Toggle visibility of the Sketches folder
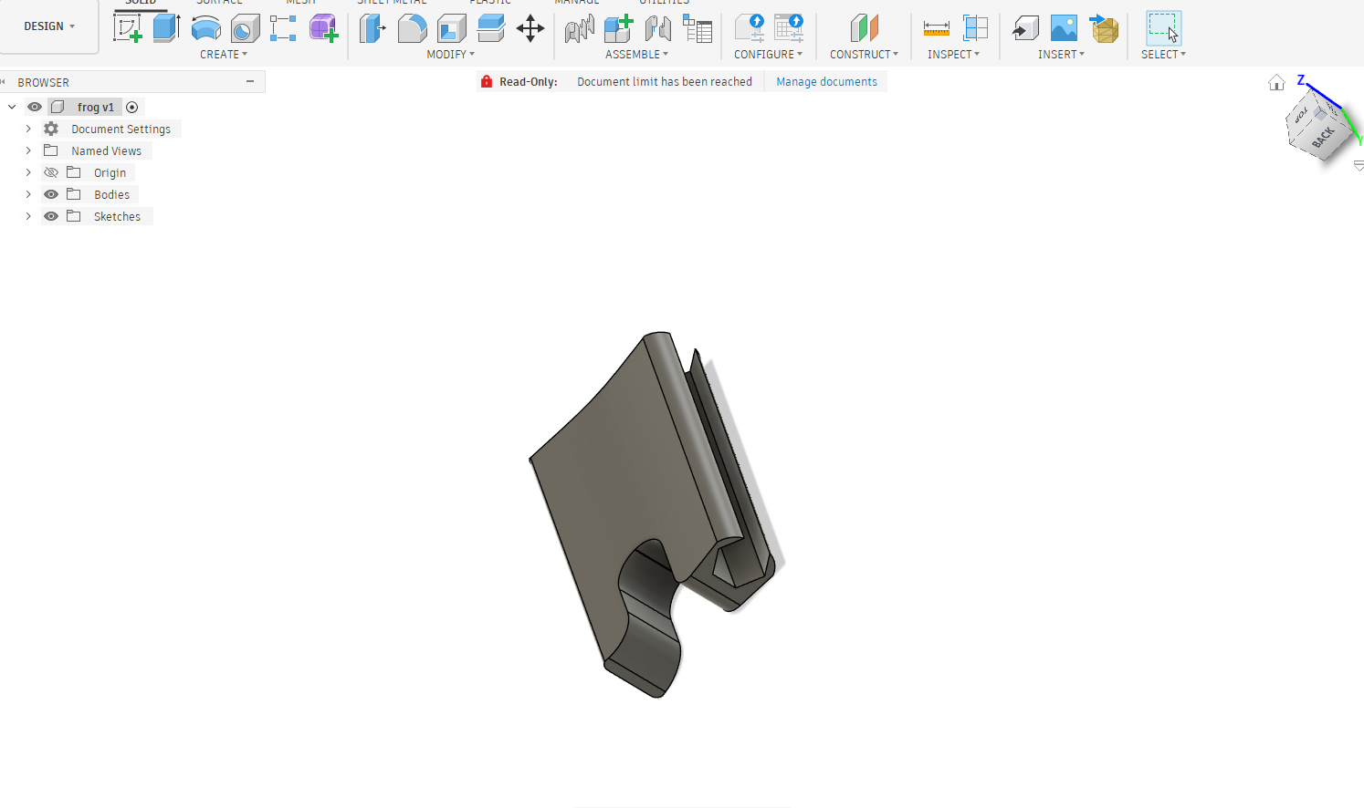Image resolution: width=1364 pixels, height=808 pixels. coord(51,216)
